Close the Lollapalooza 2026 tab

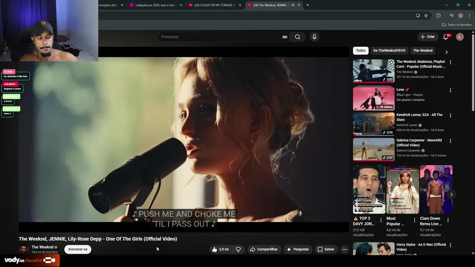pos(181,5)
